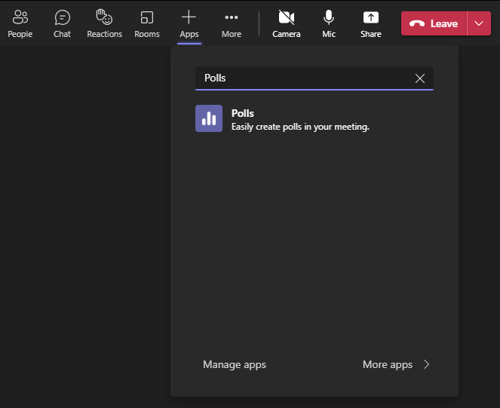
Task: Clear the Polls search text
Action: click(x=420, y=78)
